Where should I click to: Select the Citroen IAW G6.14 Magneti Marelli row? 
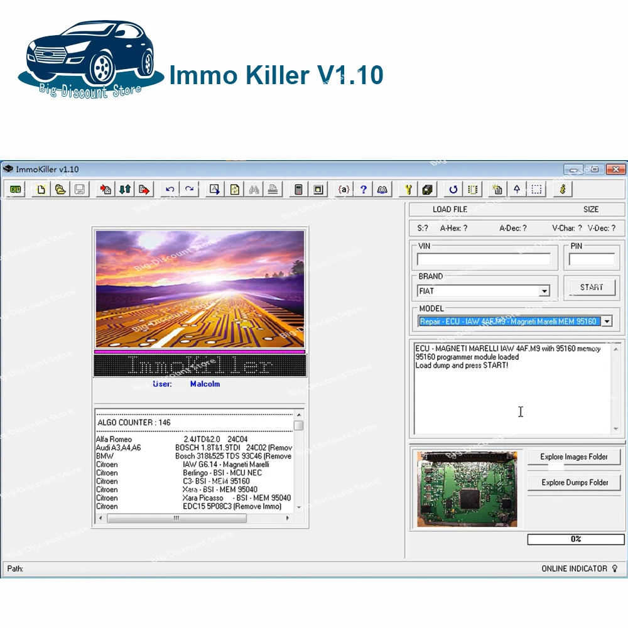[194, 465]
